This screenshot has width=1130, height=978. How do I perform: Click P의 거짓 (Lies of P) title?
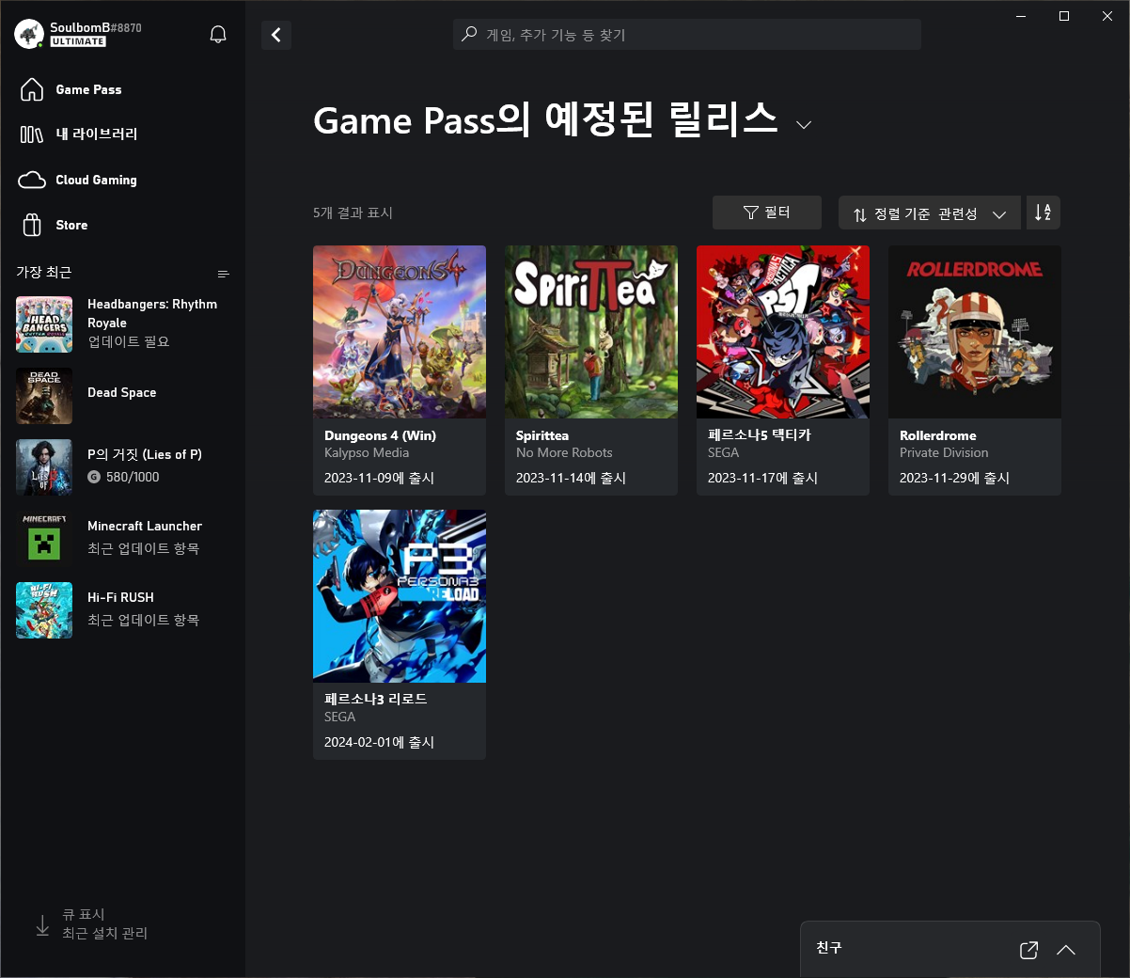click(145, 454)
